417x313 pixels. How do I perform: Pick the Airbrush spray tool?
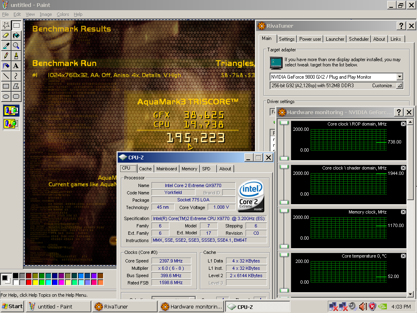(x=6, y=66)
